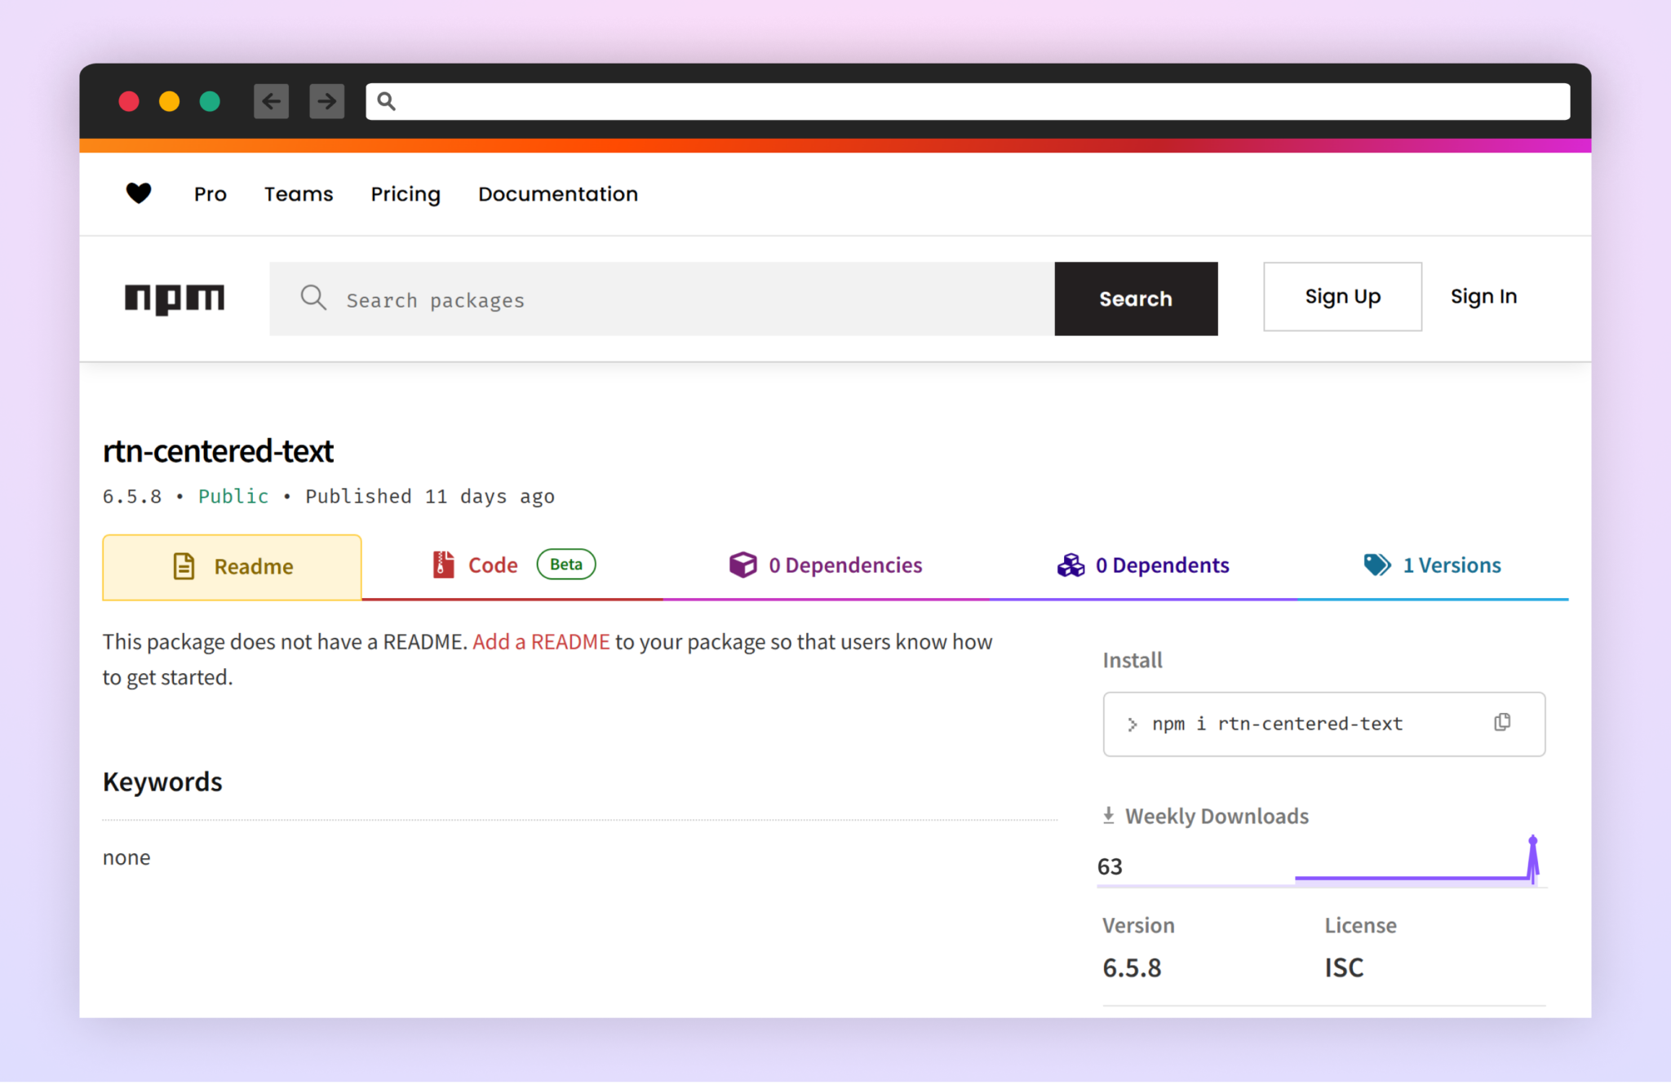1671x1085 pixels.
Task: Open the Documentation menu item
Action: tap(557, 193)
